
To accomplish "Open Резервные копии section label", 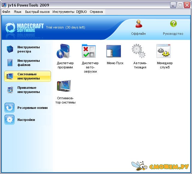I will point(32,108).
